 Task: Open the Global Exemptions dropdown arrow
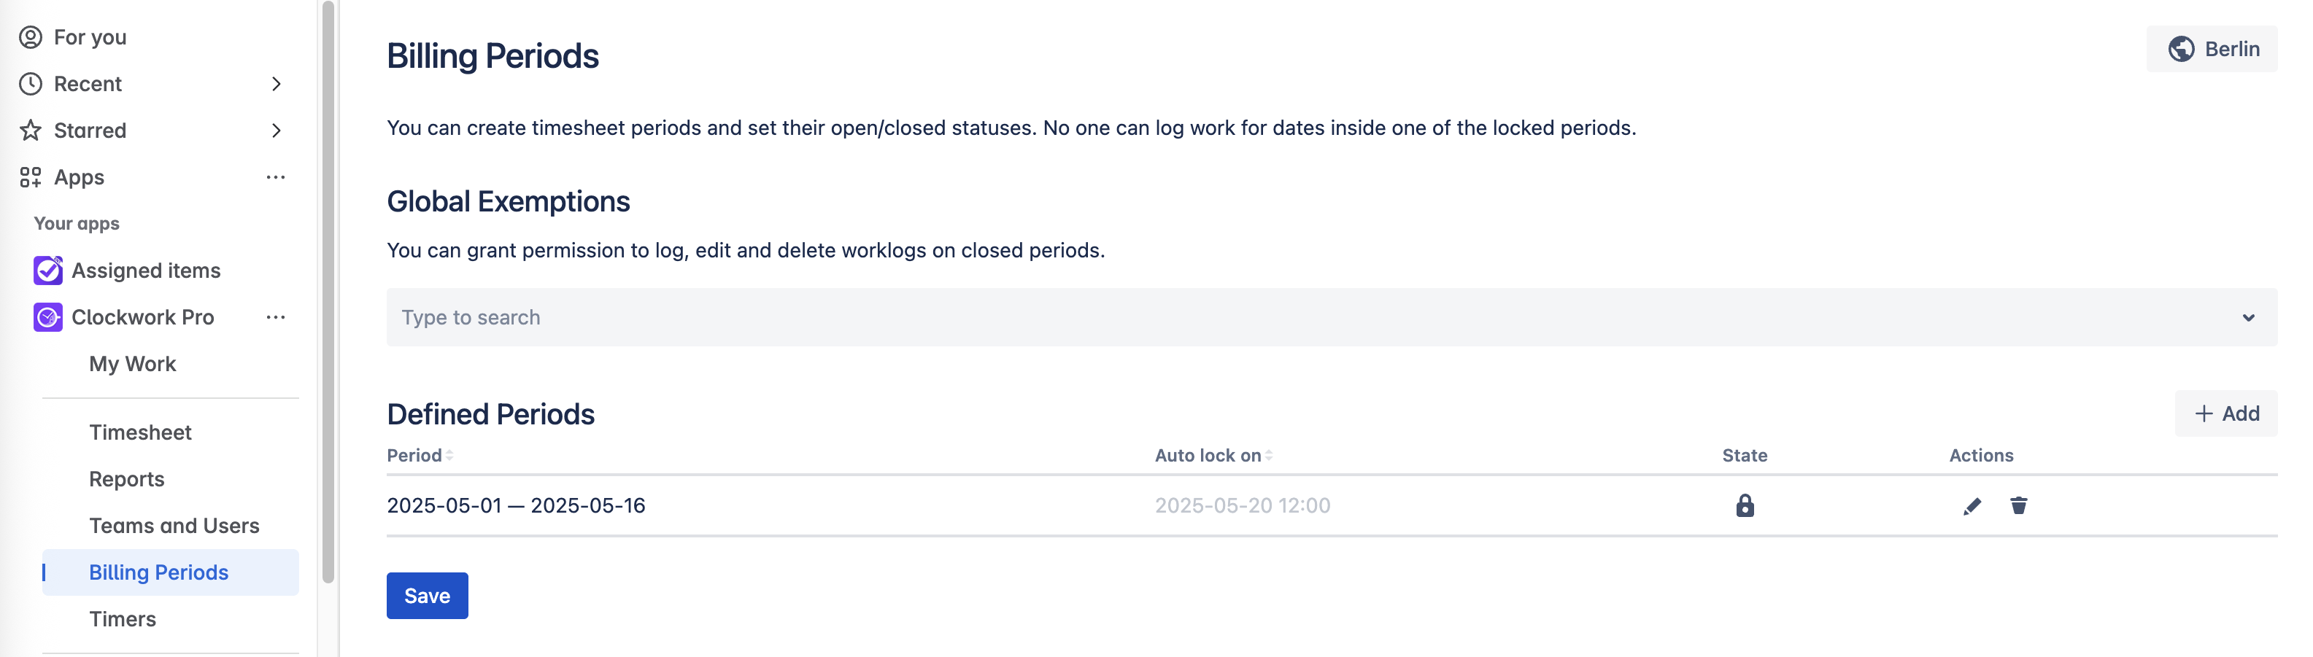pyautogui.click(x=2247, y=318)
